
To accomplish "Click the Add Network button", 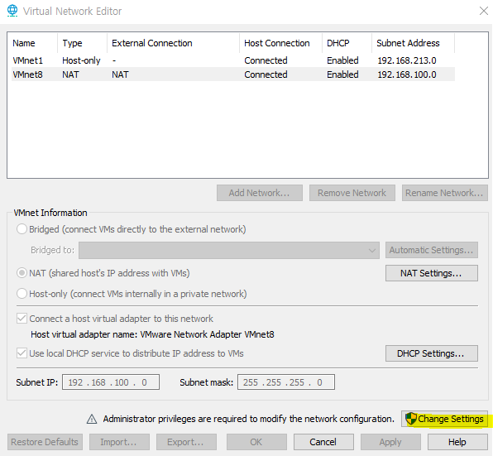I will click(x=260, y=193).
